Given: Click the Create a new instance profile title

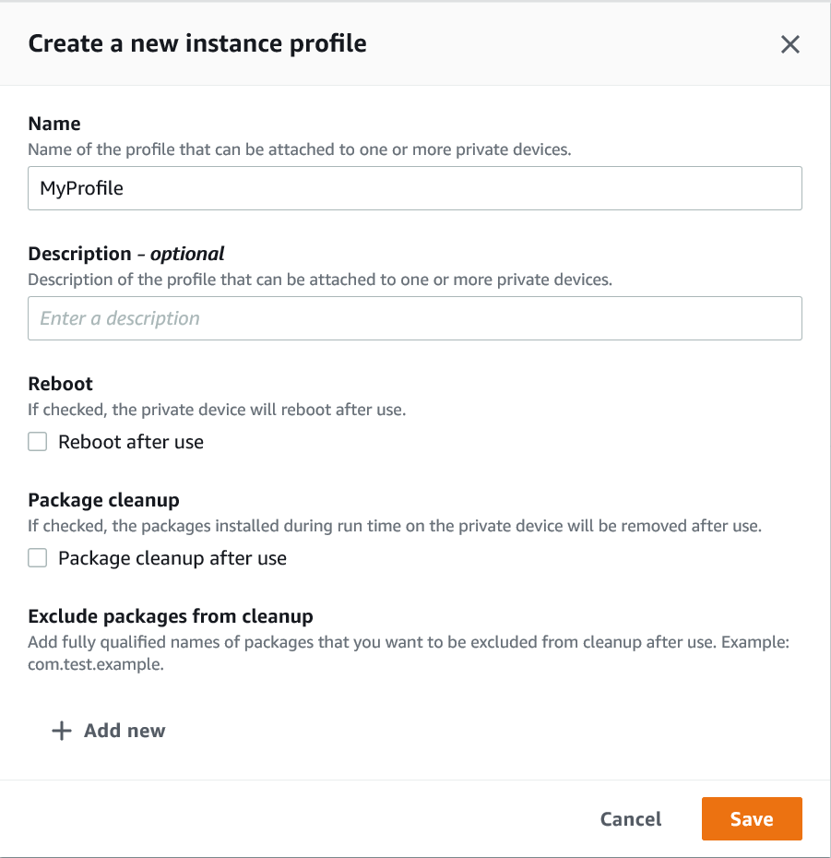Looking at the screenshot, I should [x=197, y=42].
